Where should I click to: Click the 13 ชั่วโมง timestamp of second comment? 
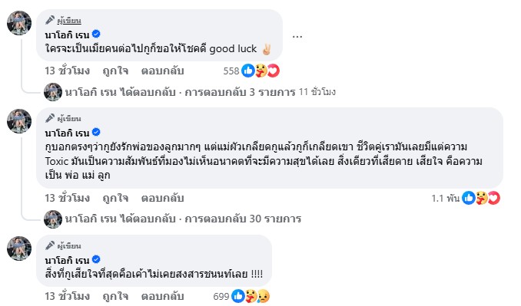click(x=68, y=199)
